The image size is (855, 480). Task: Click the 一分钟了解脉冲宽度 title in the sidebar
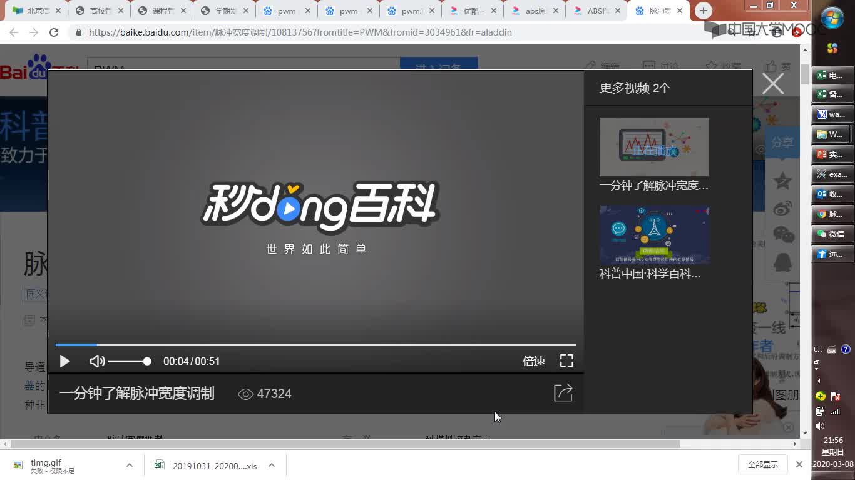tap(654, 185)
